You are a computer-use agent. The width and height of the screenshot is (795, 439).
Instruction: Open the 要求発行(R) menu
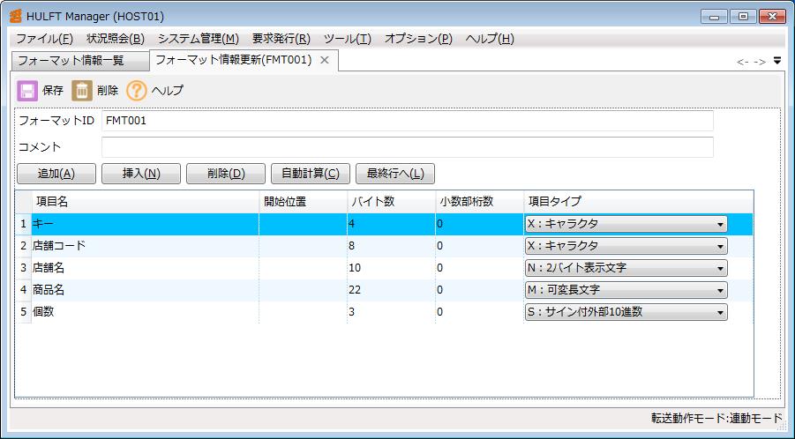(x=281, y=39)
